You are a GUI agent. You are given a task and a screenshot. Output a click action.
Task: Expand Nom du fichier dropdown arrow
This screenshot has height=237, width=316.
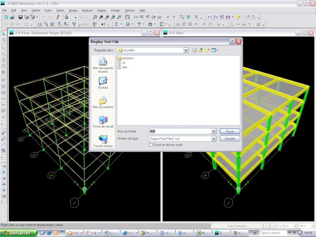point(214,131)
